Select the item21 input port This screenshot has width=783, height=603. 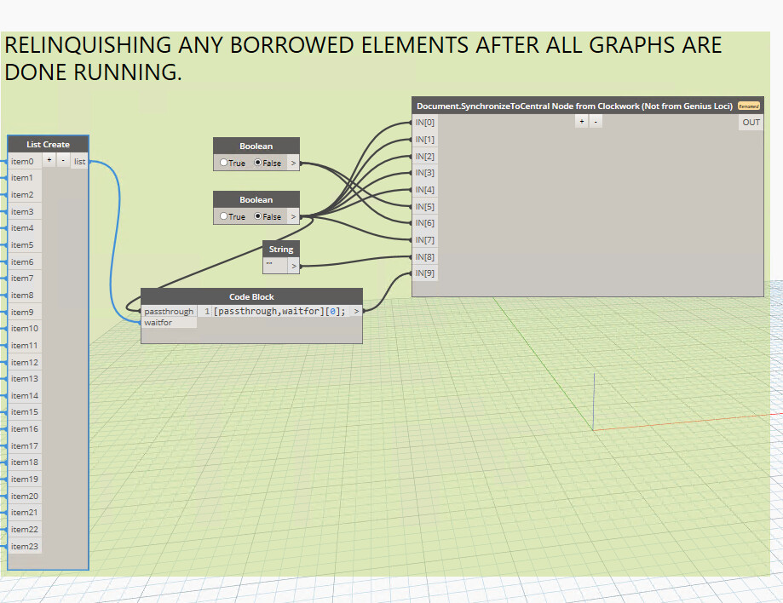[x=25, y=513]
